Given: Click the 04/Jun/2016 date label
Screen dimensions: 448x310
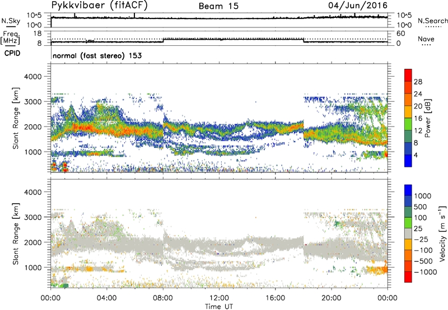Looking at the screenshot, I should point(358,6).
